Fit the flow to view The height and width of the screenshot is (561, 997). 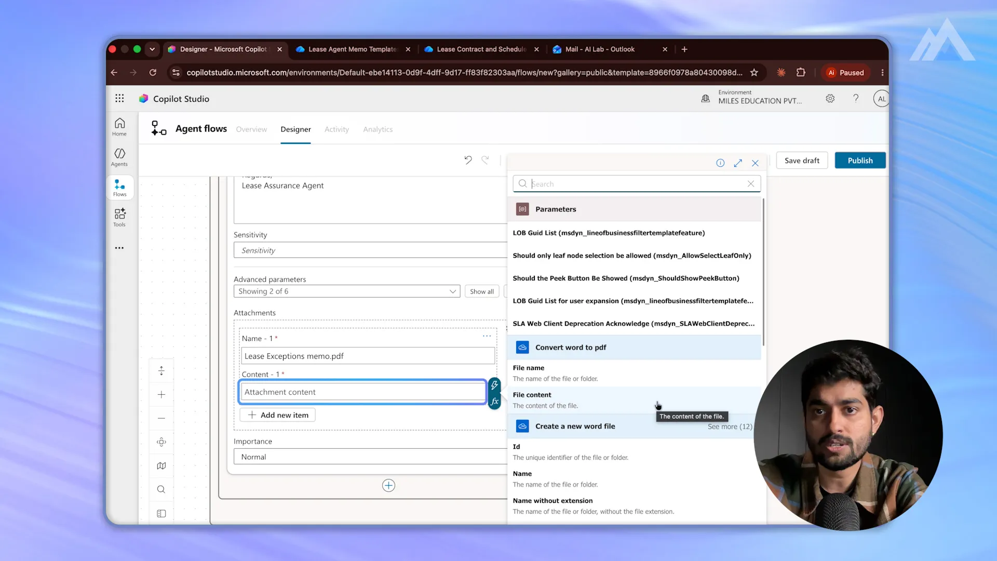coord(161,442)
